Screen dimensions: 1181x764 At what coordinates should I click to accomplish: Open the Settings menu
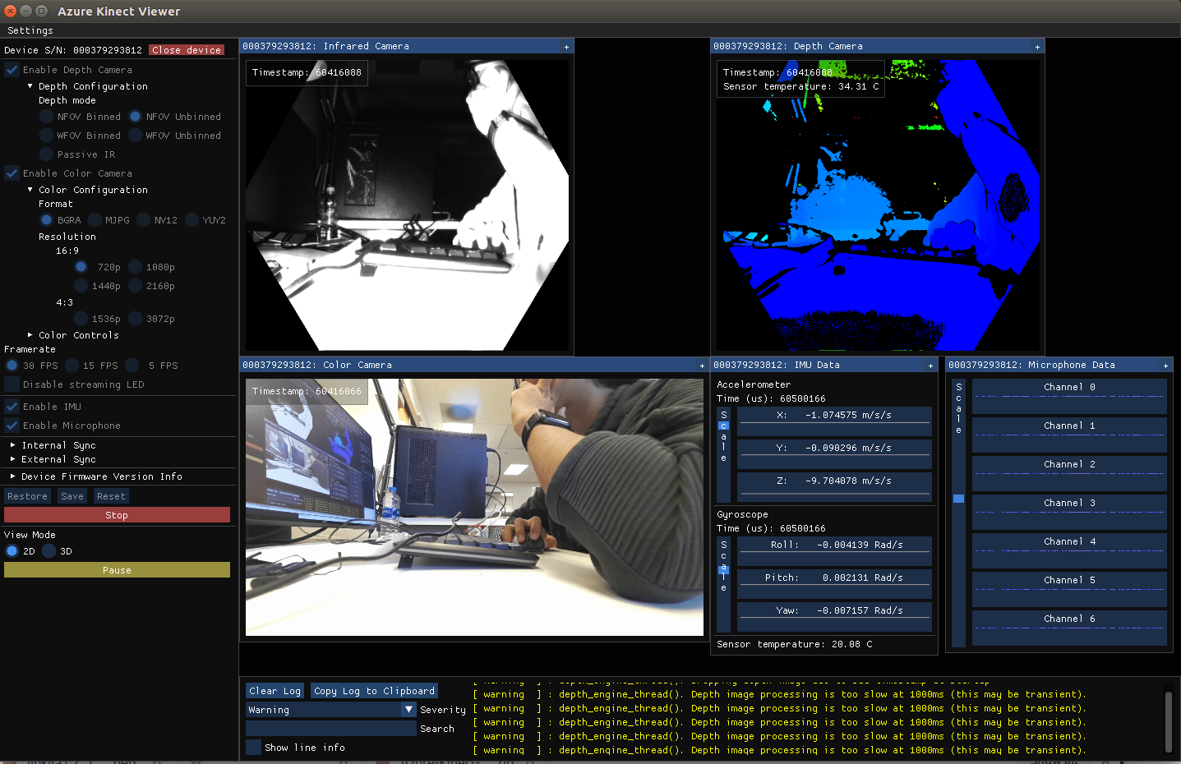(30, 30)
